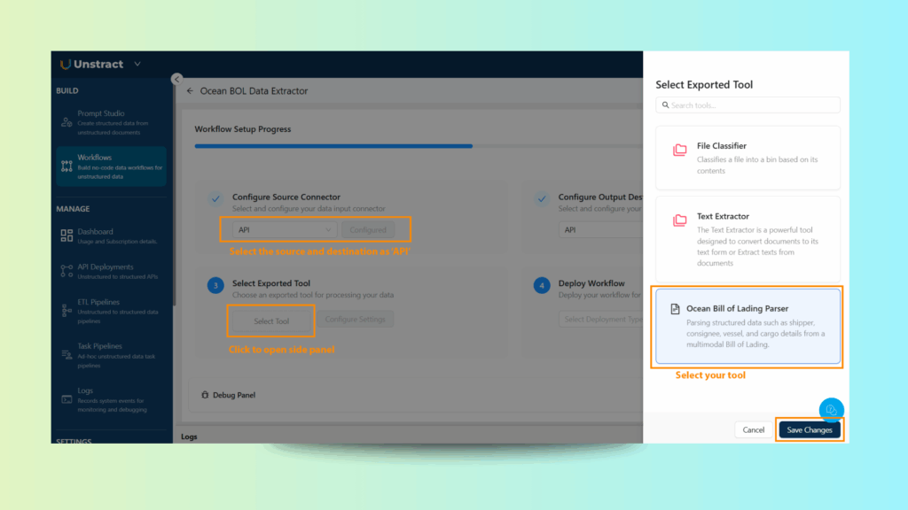Viewport: 908px width, 510px height.
Task: Click the Logs sidebar icon
Action: coord(67,399)
